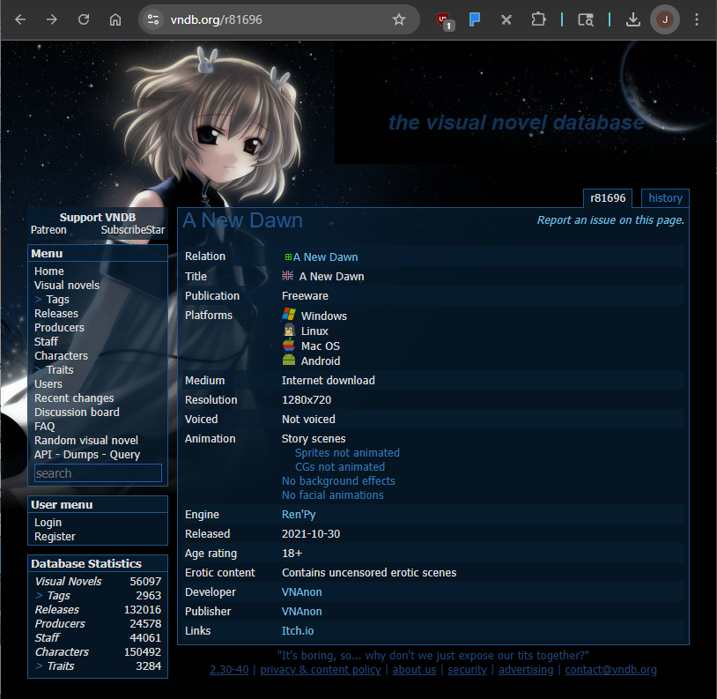717x699 pixels.
Task: Click the browser forward arrow
Action: point(52,19)
